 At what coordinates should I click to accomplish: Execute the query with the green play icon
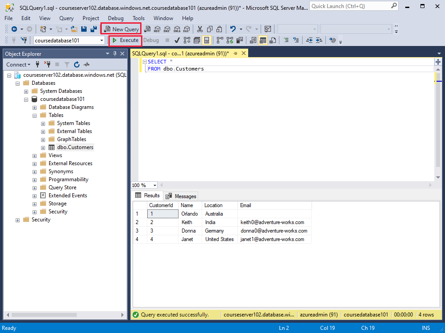coord(125,40)
